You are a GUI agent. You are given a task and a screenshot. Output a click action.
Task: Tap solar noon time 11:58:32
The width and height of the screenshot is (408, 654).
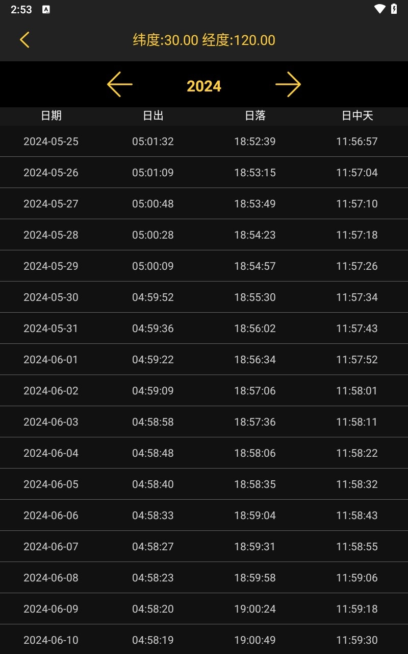[x=357, y=484]
